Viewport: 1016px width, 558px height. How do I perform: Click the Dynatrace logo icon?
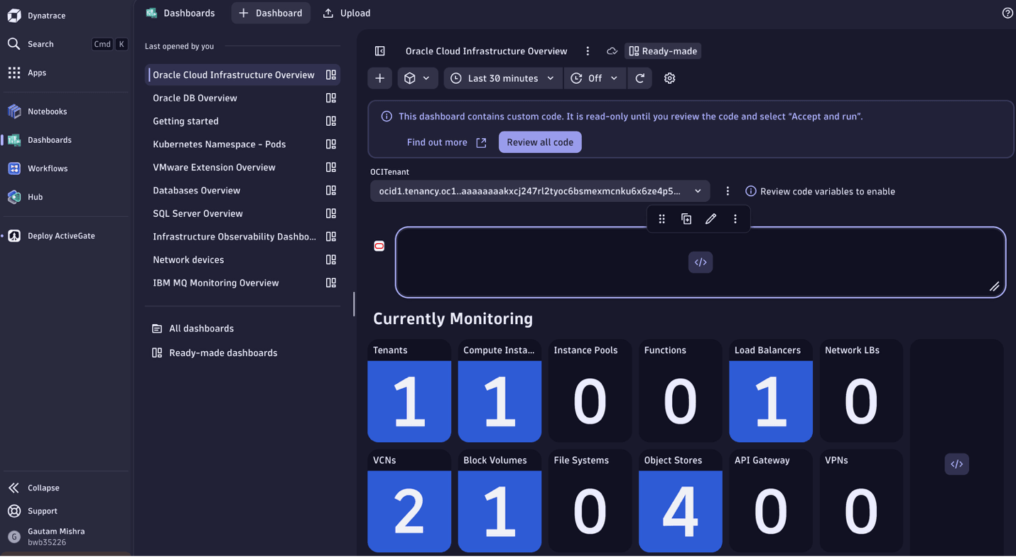tap(14, 16)
